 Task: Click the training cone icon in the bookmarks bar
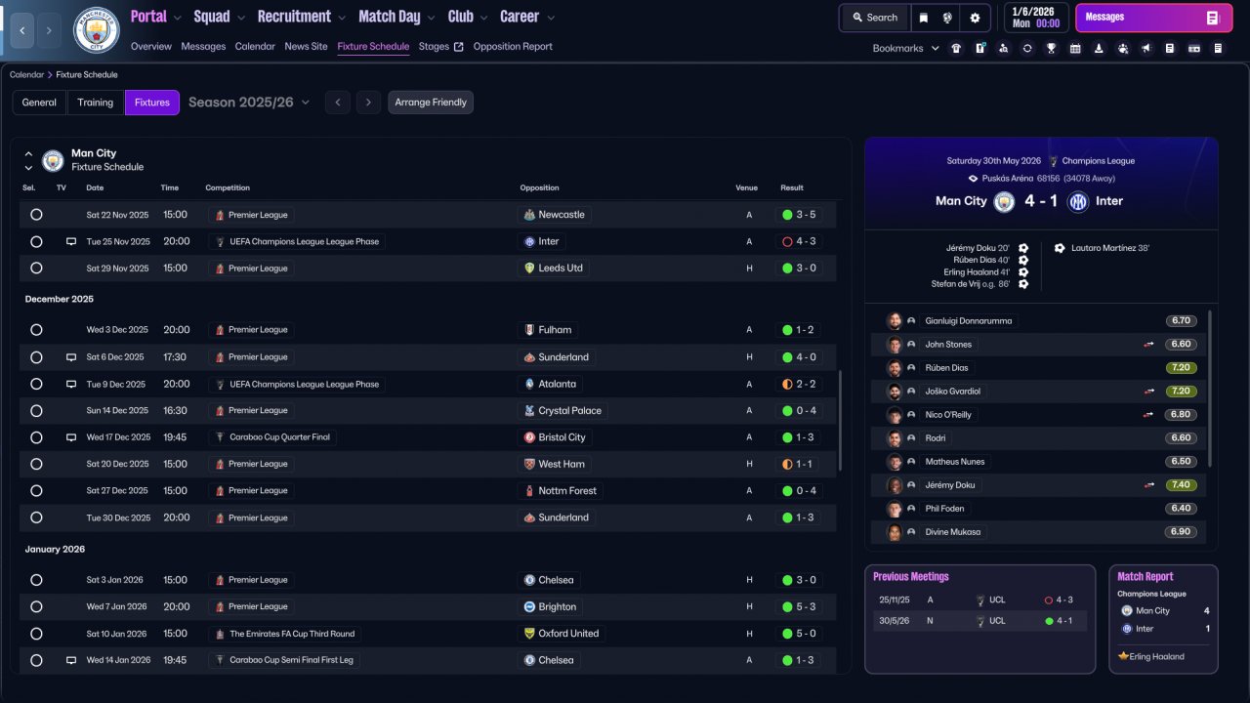[1099, 48]
